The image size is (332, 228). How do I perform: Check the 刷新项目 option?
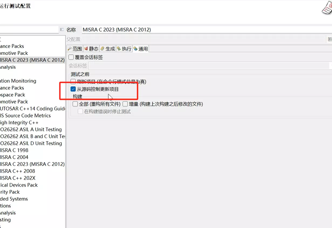click(73, 81)
